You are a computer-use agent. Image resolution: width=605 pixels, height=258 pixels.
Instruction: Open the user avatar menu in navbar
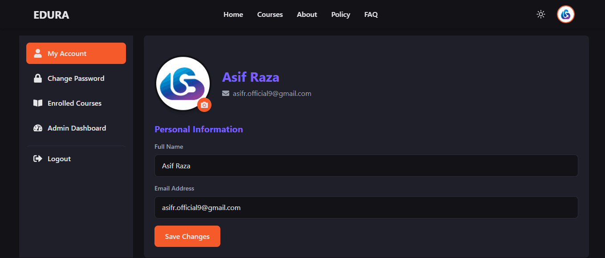coord(566,14)
